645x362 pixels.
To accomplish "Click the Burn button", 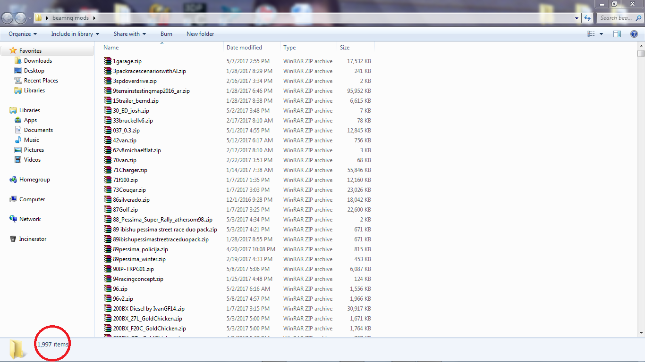I will point(166,34).
